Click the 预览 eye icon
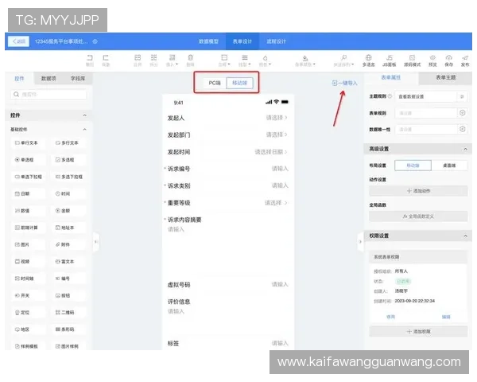Viewport: 477px width, 382px height. tap(432, 57)
